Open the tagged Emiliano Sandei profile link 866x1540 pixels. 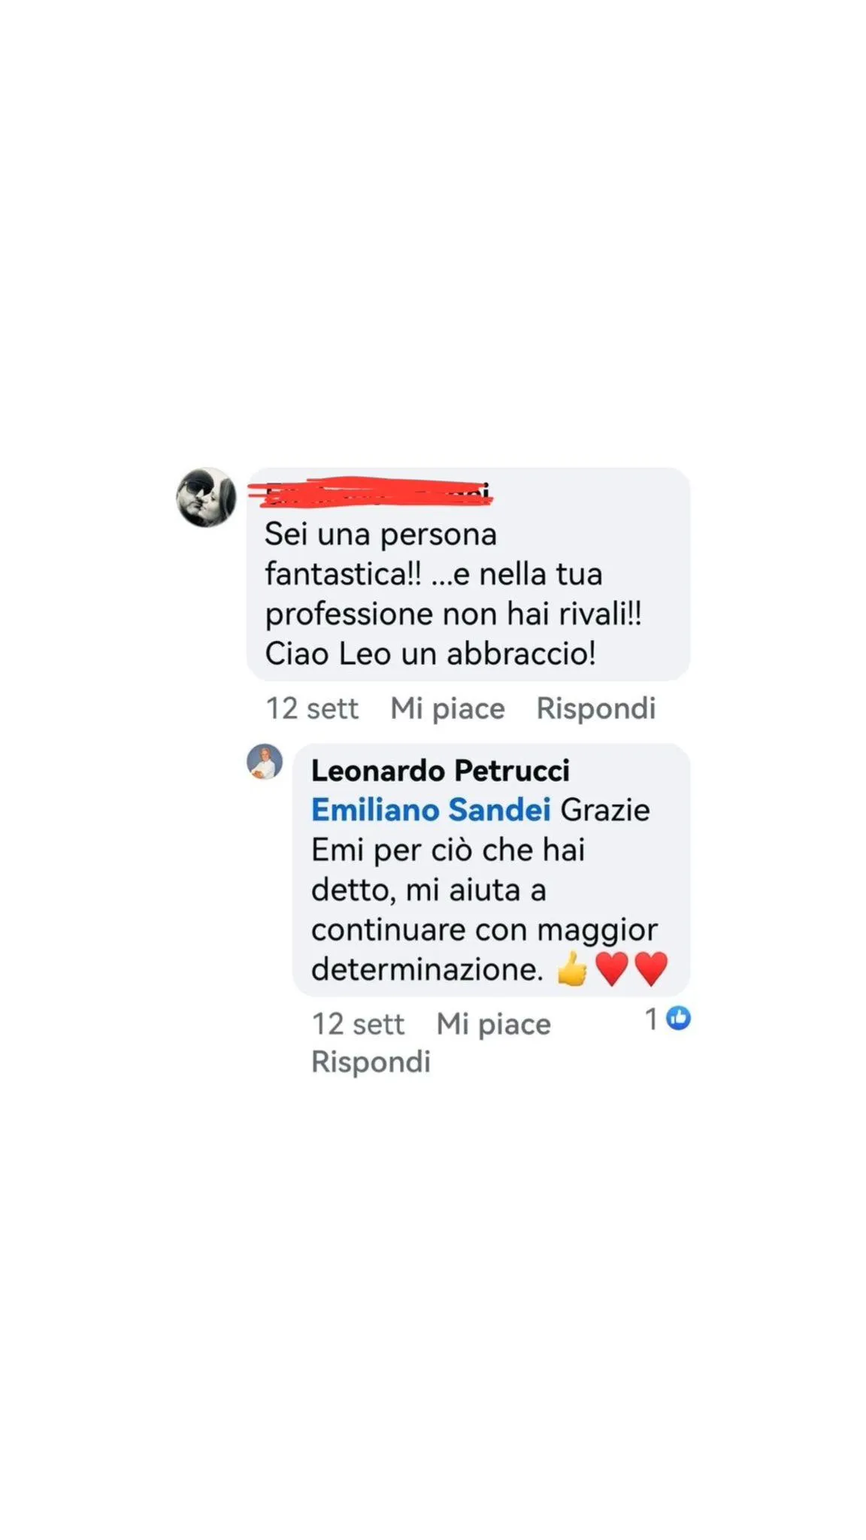431,810
